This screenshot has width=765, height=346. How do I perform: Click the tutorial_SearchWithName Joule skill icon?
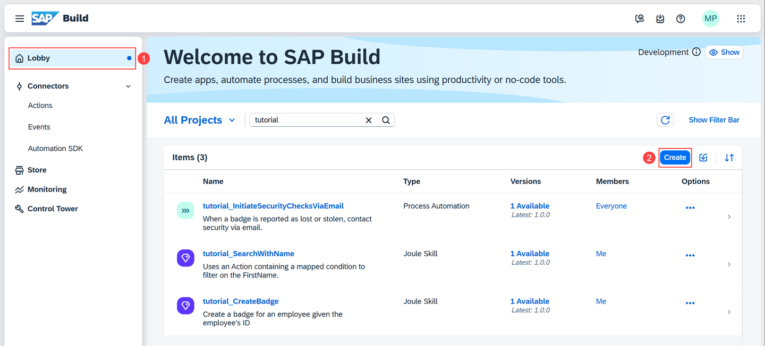(185, 258)
